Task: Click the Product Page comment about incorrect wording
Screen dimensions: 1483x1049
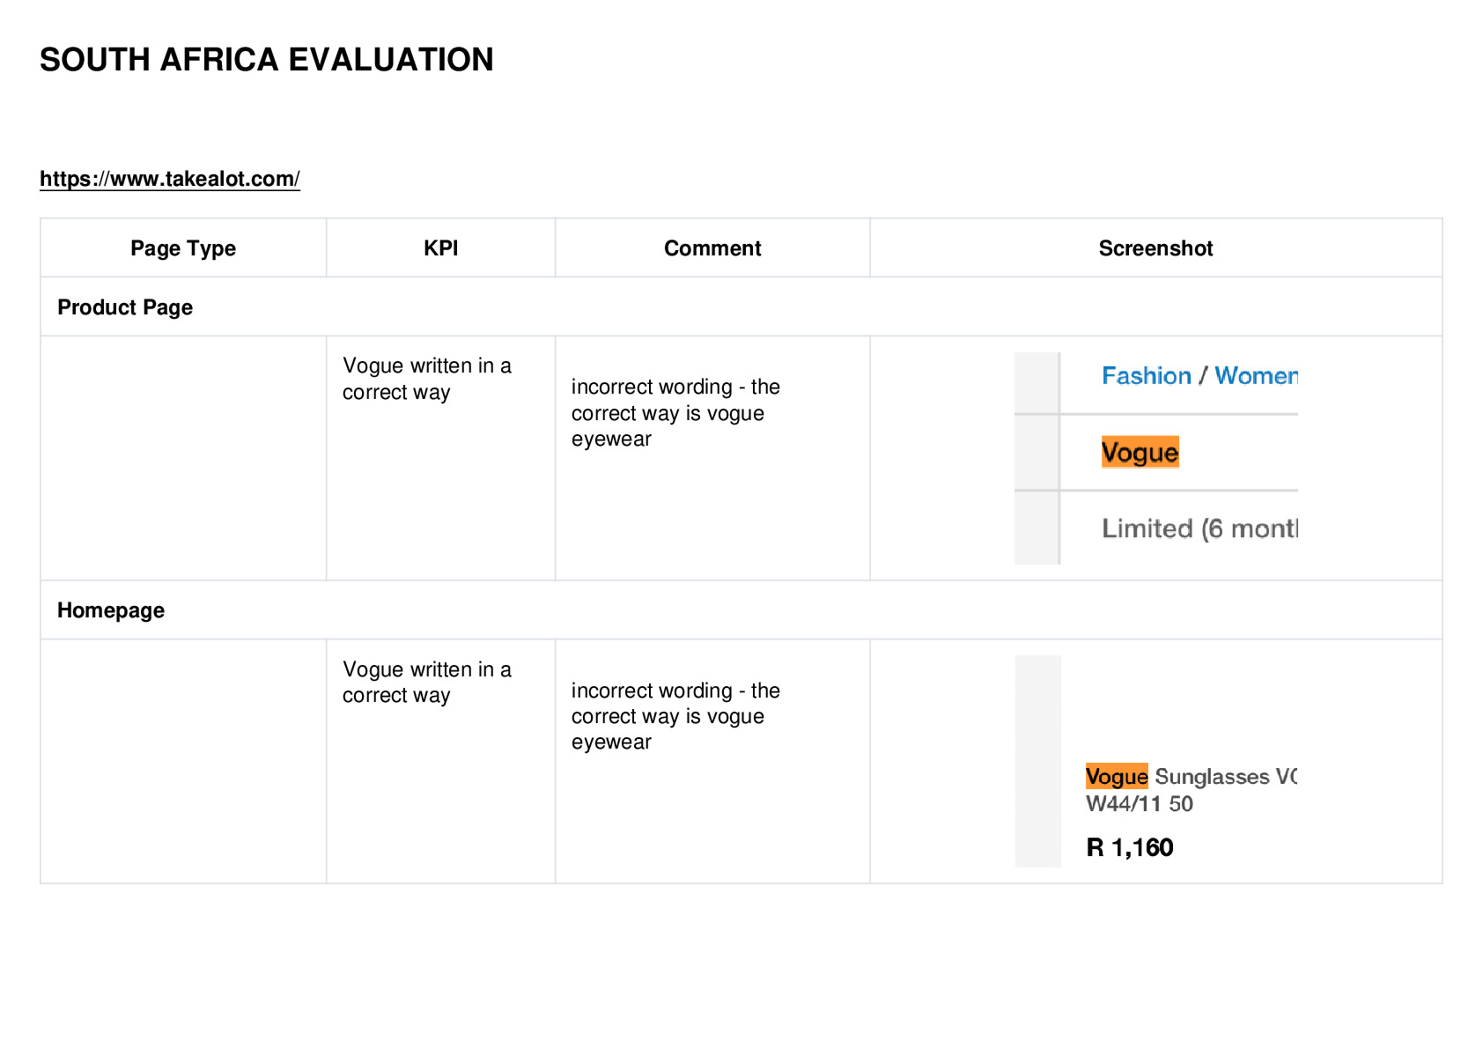Action: pos(675,413)
